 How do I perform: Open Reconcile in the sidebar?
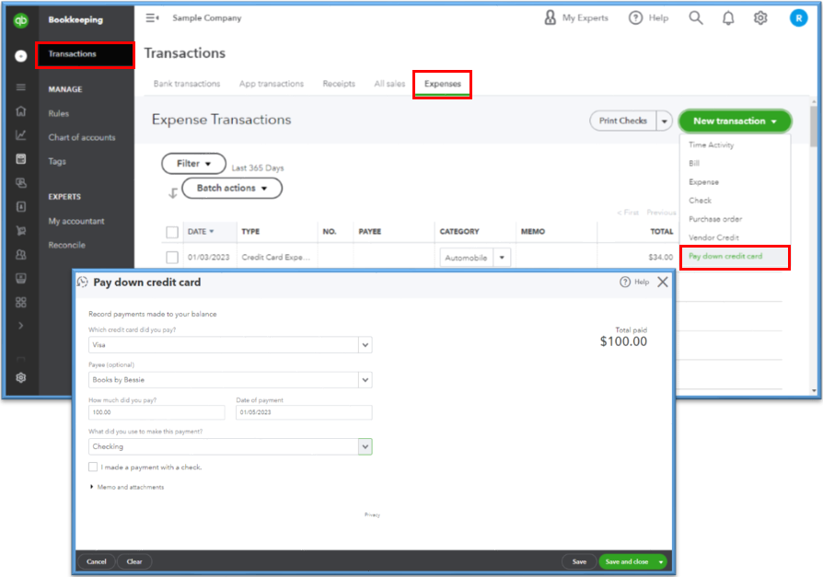click(66, 245)
